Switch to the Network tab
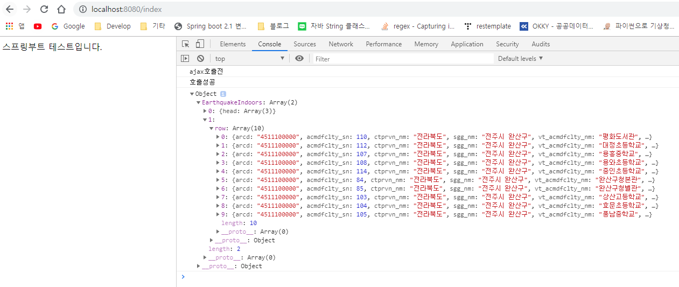This screenshot has width=679, height=287. pos(341,44)
